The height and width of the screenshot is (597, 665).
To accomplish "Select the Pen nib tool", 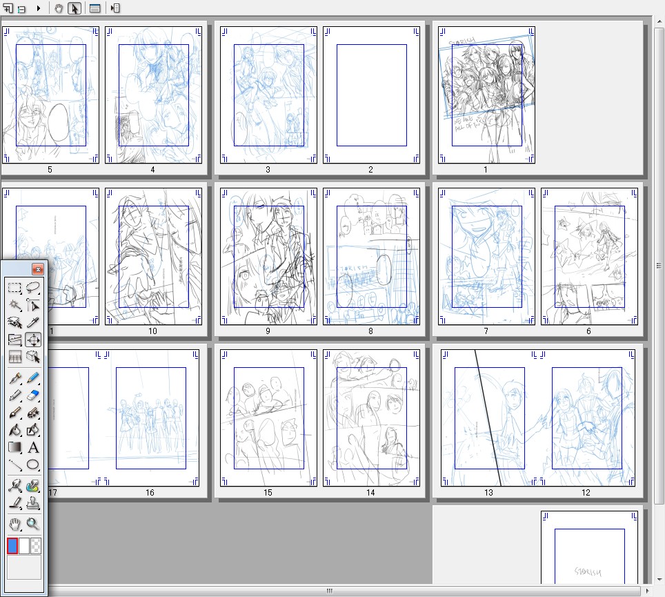I will pyautogui.click(x=15, y=378).
